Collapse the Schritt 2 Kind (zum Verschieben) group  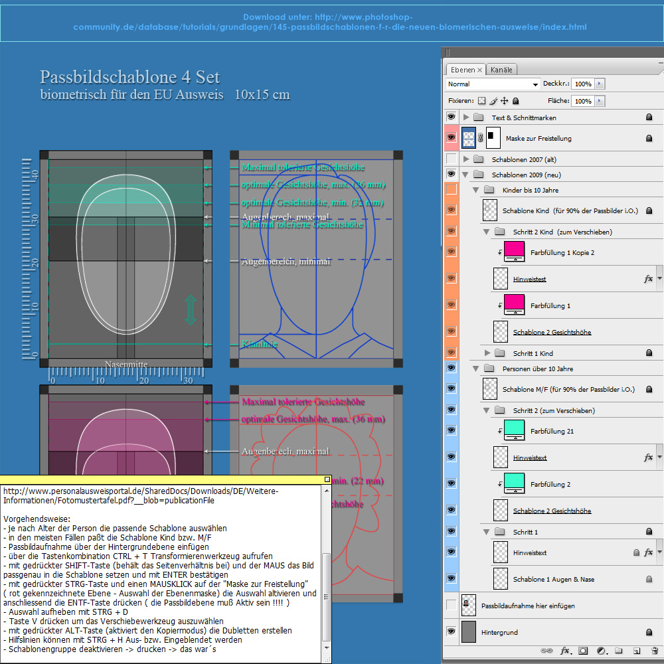click(x=487, y=232)
